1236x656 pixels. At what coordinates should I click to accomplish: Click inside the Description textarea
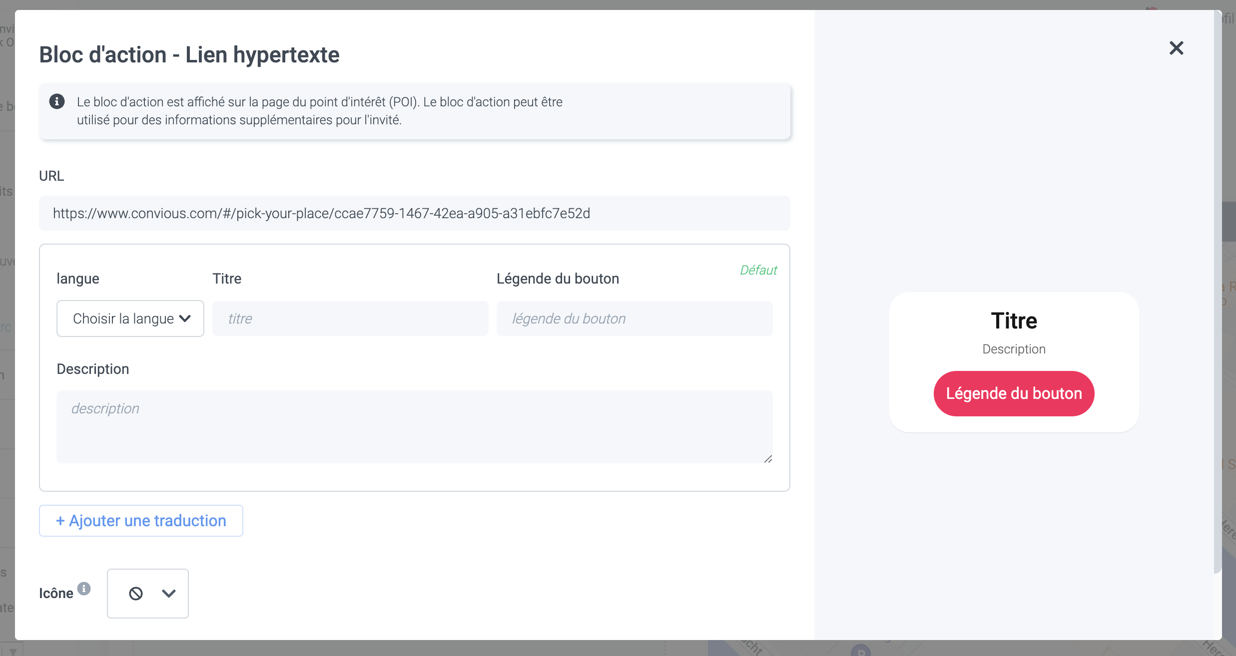[x=414, y=426]
